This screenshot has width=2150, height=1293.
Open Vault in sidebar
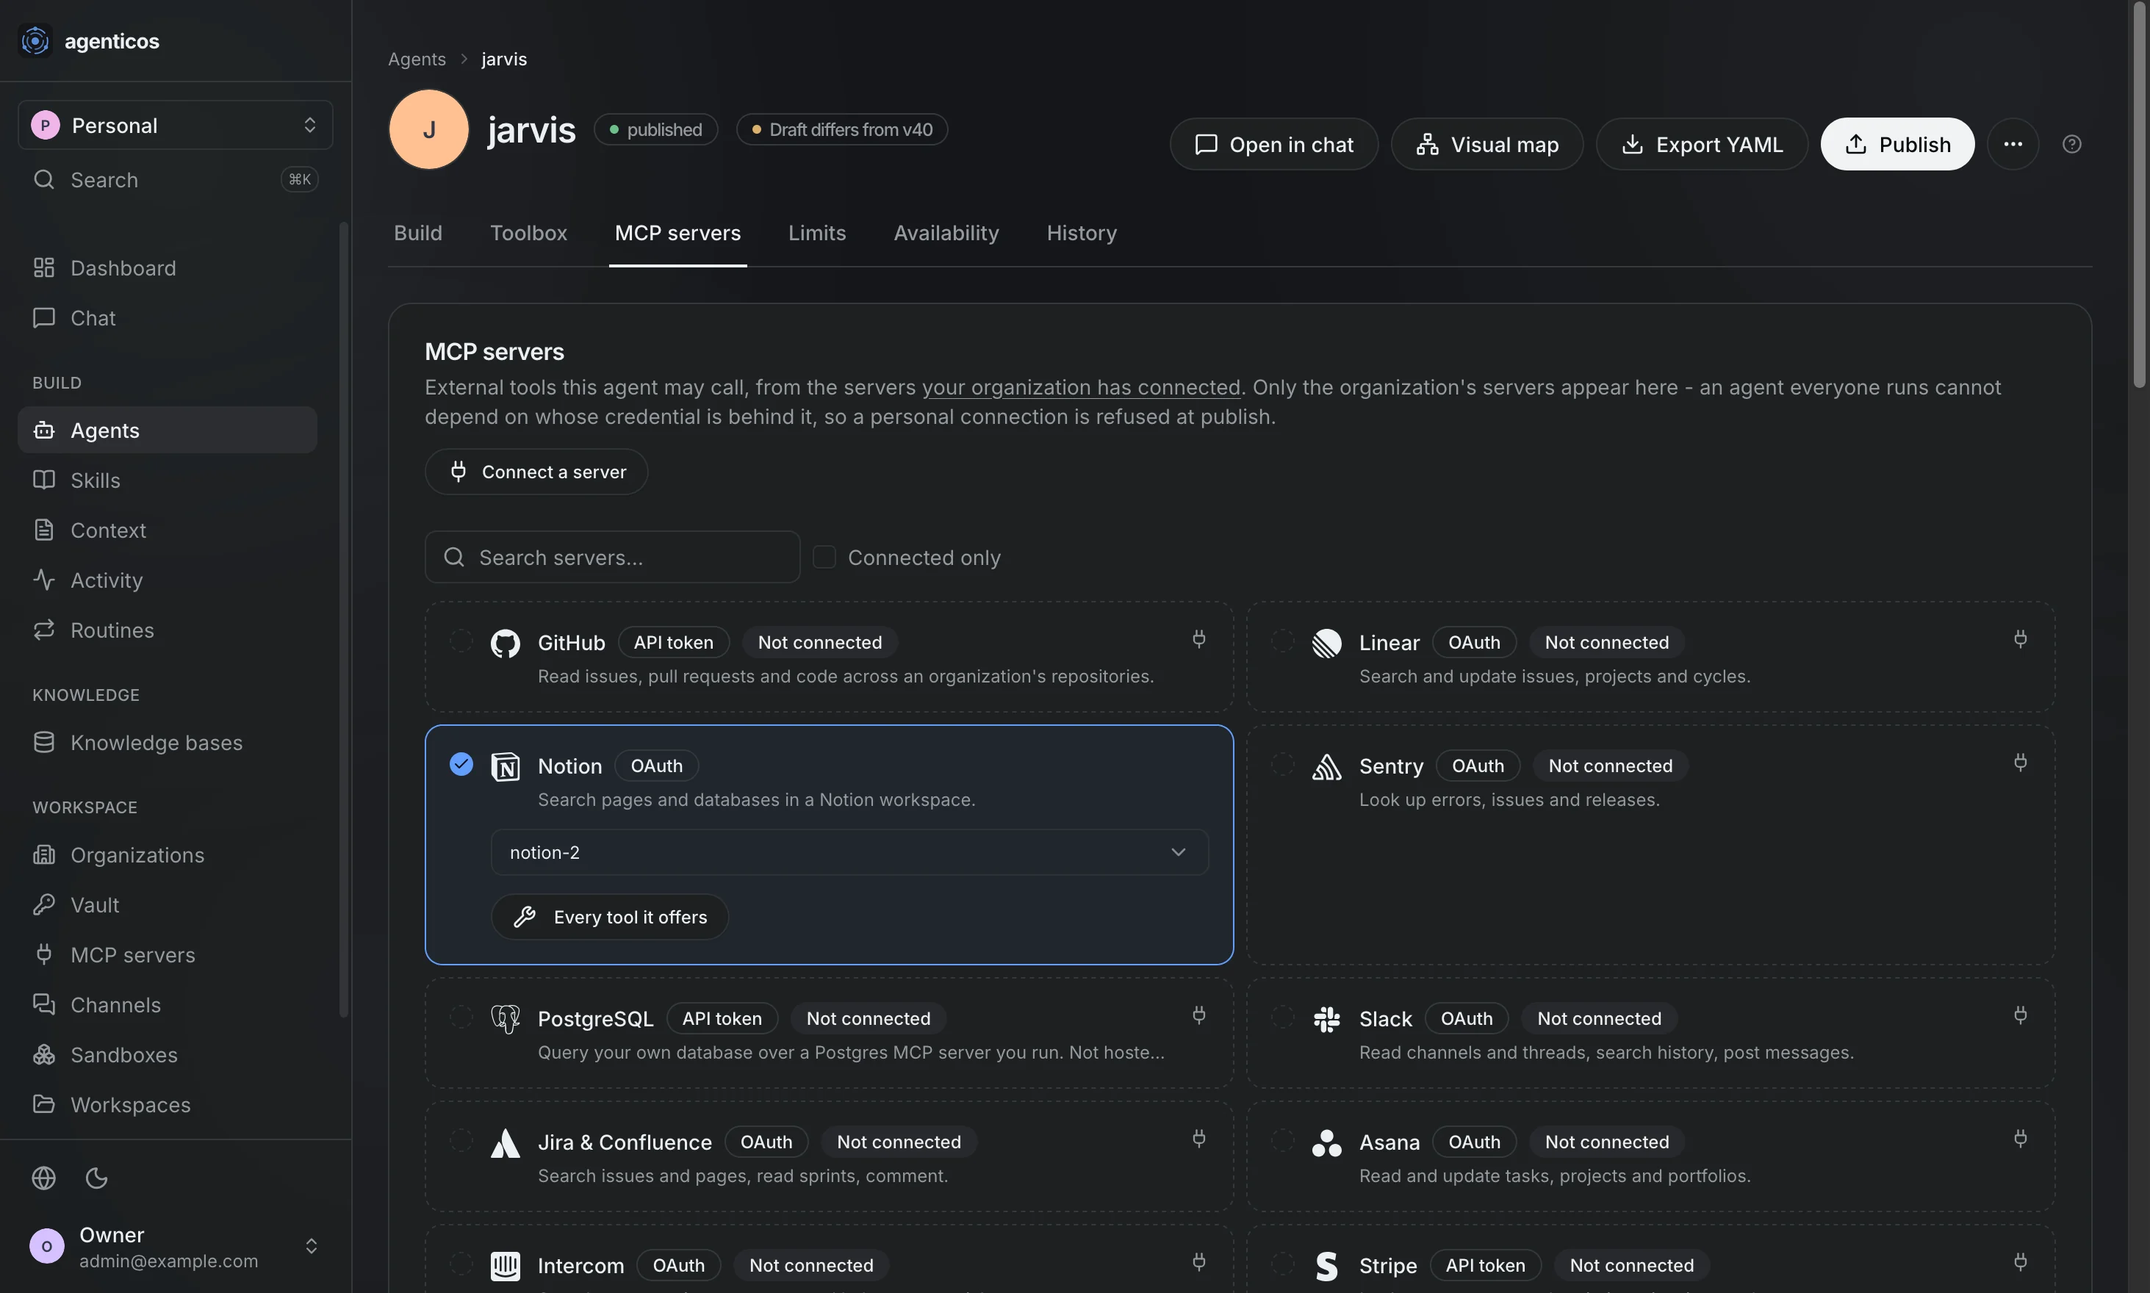[x=168, y=904]
